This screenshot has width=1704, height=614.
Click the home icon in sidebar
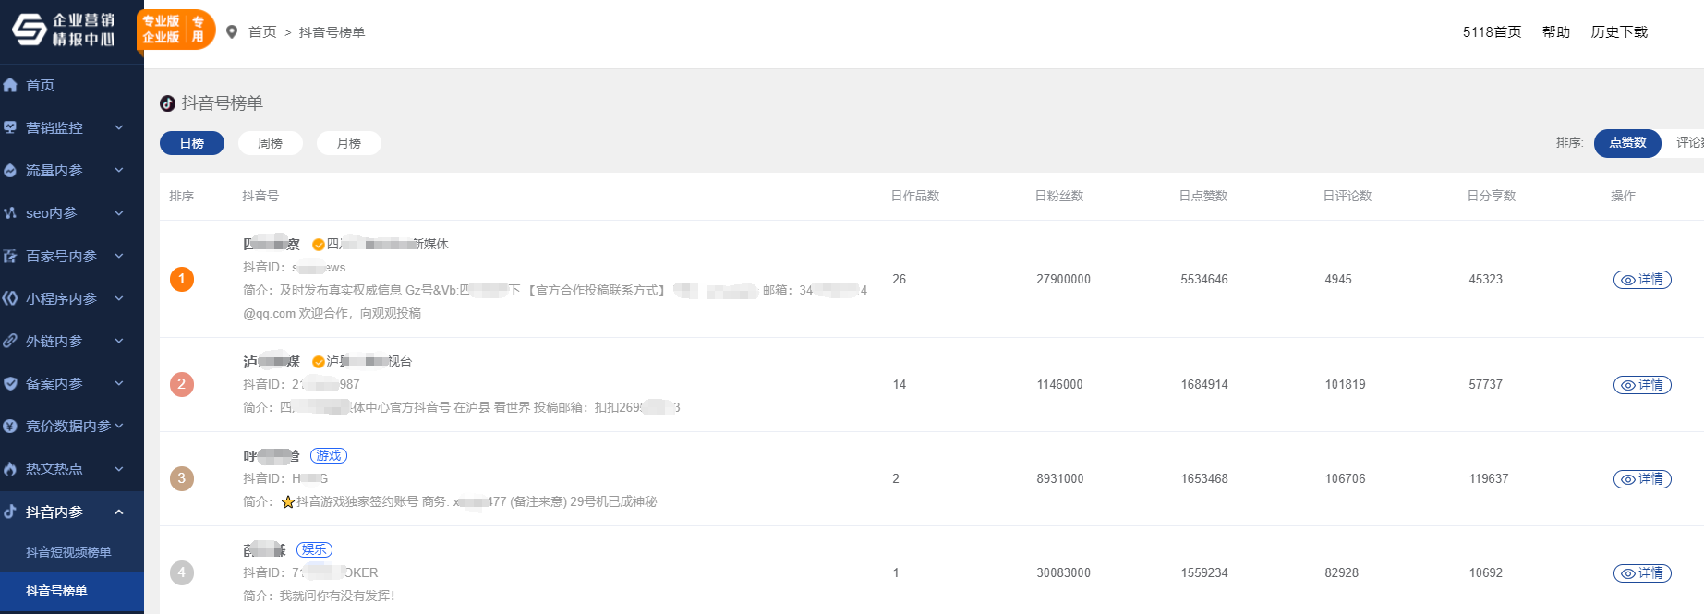point(11,85)
